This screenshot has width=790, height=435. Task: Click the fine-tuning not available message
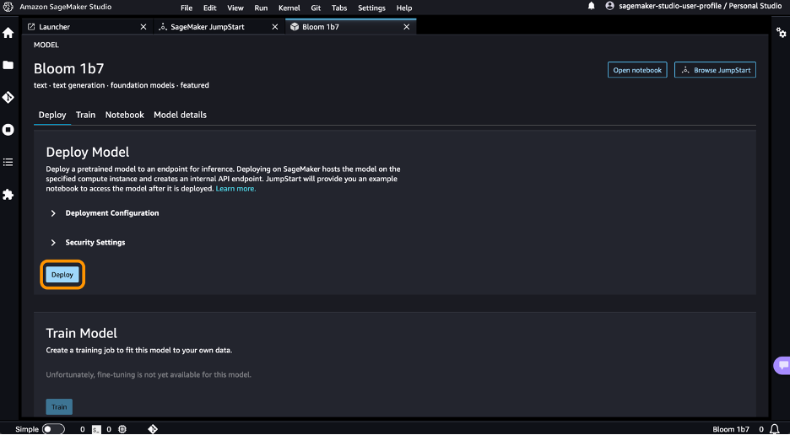pyautogui.click(x=149, y=374)
